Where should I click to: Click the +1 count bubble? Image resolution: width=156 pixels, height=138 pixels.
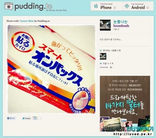point(40,118)
